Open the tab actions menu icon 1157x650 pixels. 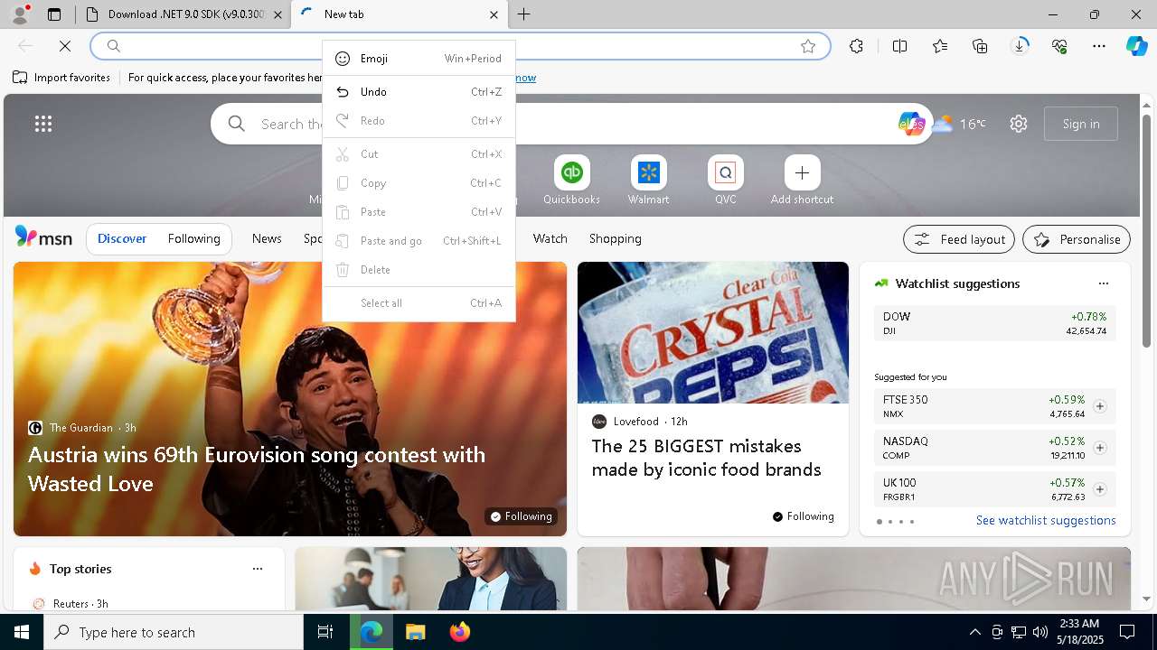pyautogui.click(x=54, y=14)
